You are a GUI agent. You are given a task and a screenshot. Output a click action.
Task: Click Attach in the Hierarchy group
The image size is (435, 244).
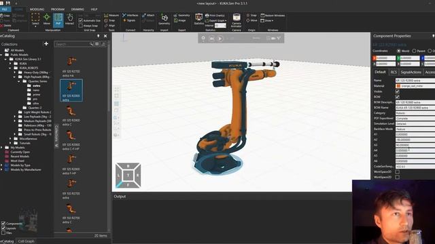click(148, 16)
